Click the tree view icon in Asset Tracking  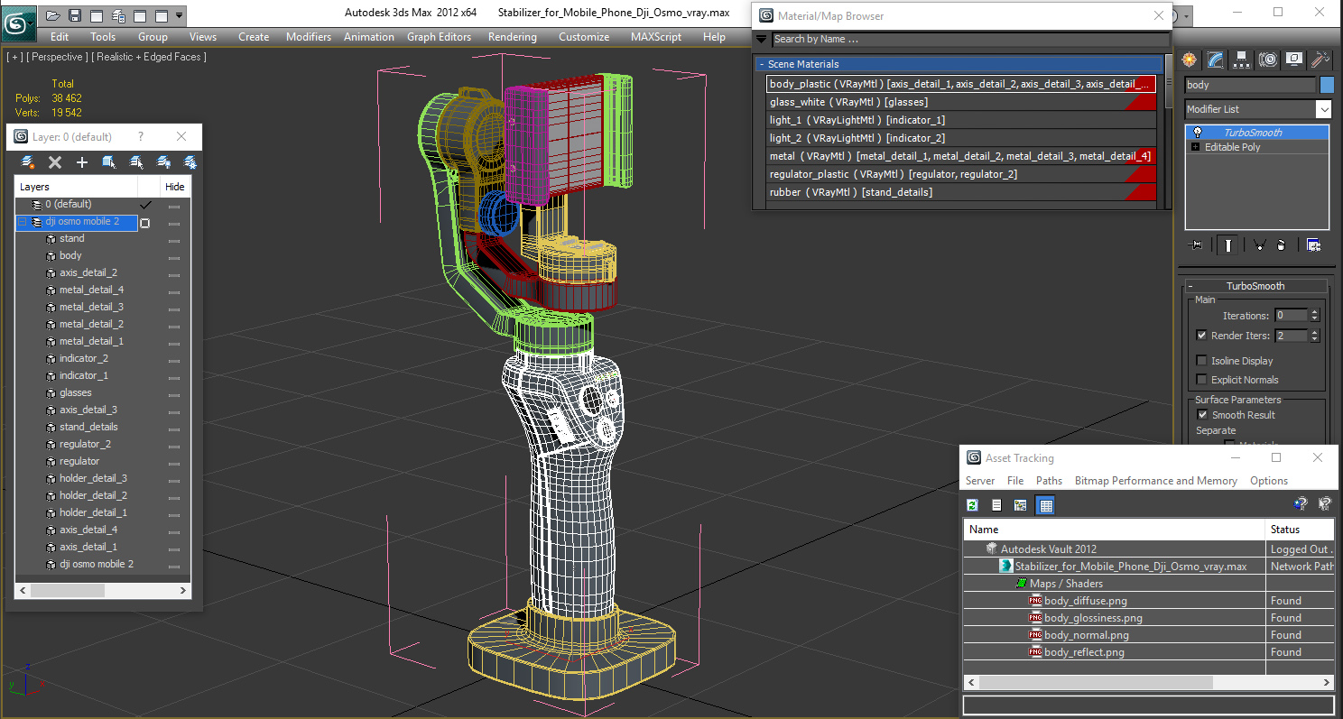[1021, 505]
